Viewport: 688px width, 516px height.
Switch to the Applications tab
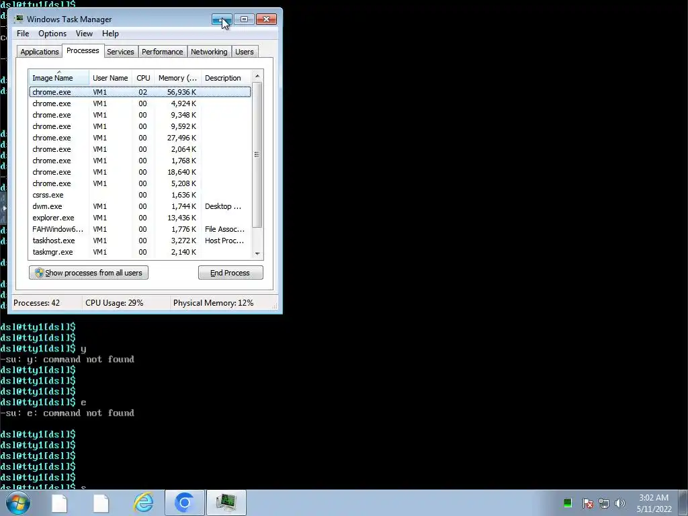[x=40, y=52]
